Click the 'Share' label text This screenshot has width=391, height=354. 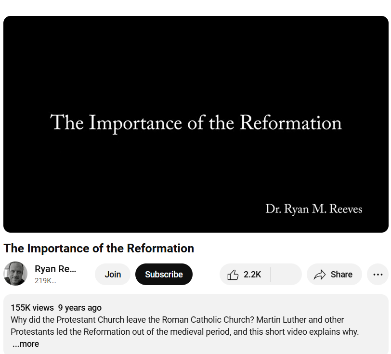click(341, 275)
